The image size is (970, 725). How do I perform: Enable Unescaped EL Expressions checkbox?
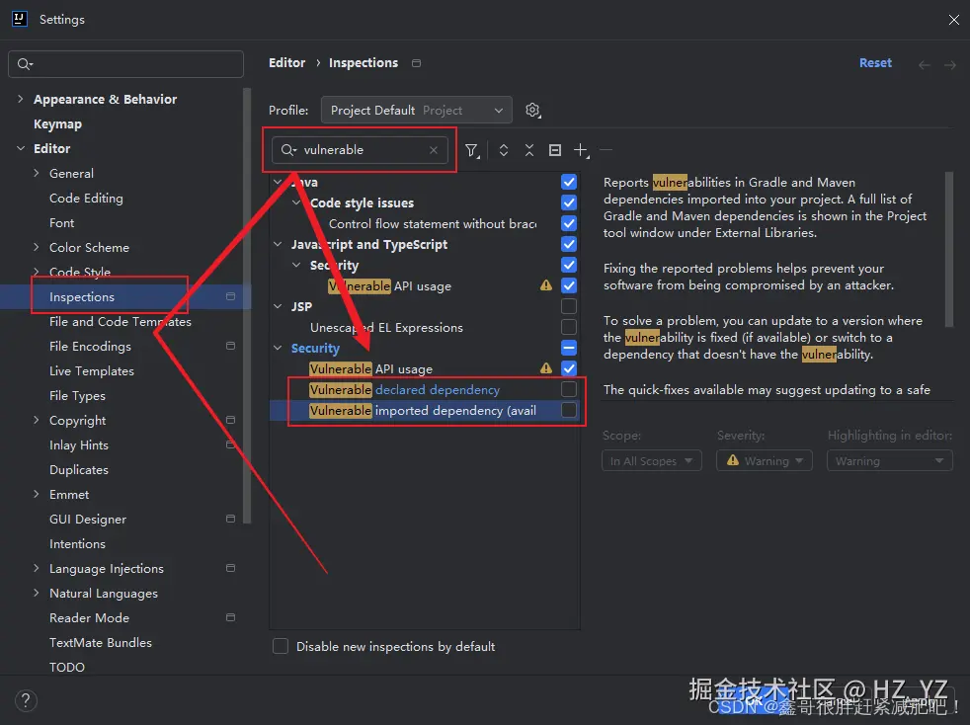click(569, 327)
